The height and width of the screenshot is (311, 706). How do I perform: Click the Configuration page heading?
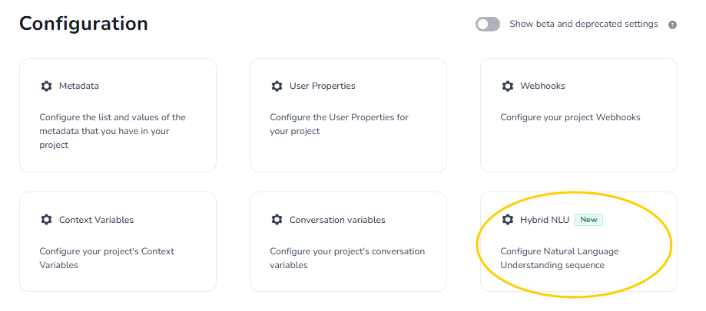coord(84,24)
